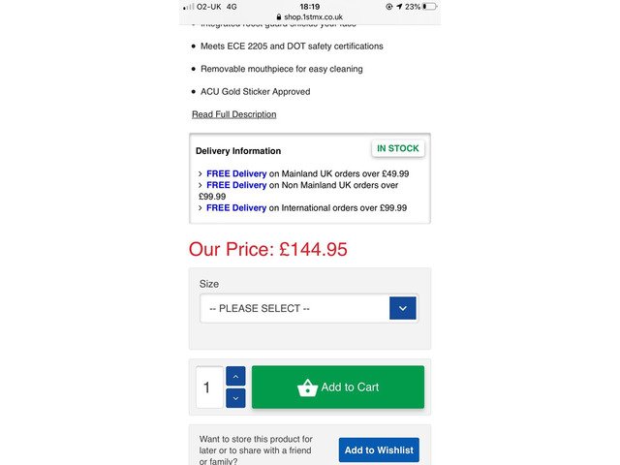Click the IN STOCK badge
620x465 pixels.
tap(397, 149)
